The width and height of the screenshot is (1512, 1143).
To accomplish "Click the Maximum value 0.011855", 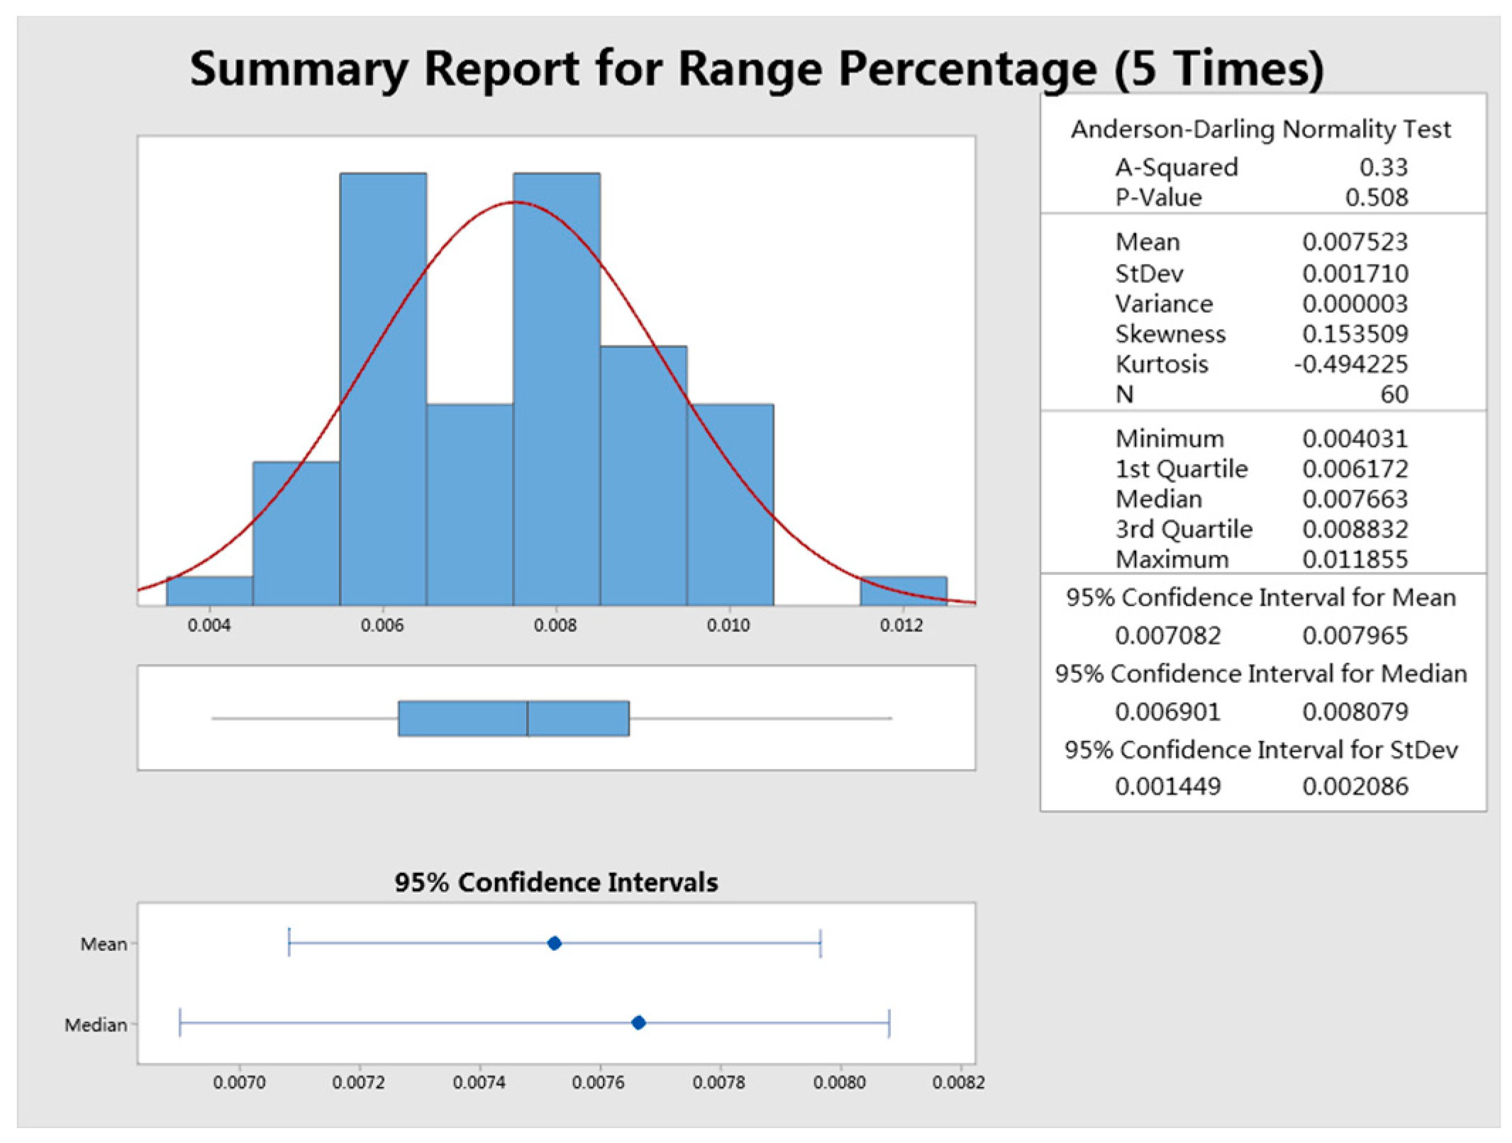I will click(1355, 559).
